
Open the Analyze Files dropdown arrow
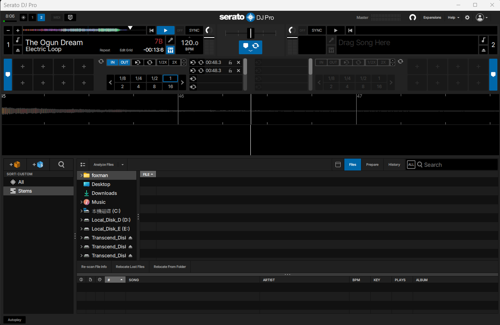pyautogui.click(x=123, y=165)
